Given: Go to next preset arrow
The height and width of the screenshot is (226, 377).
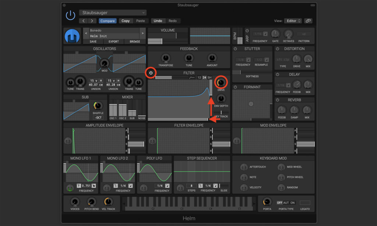Looking at the screenshot, I should click(92, 21).
